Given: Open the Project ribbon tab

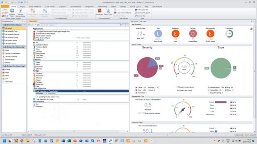Looking at the screenshot, I should click(x=22, y=6).
